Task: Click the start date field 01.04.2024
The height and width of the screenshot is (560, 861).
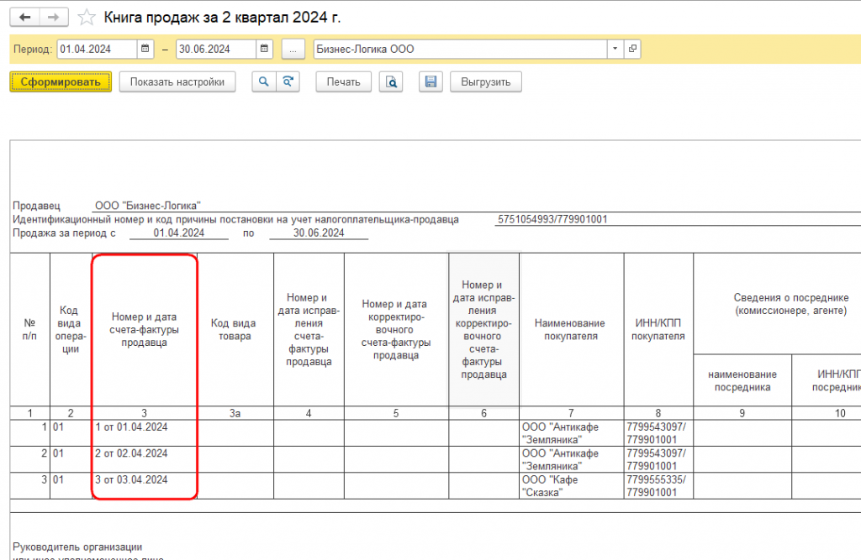Action: (97, 49)
